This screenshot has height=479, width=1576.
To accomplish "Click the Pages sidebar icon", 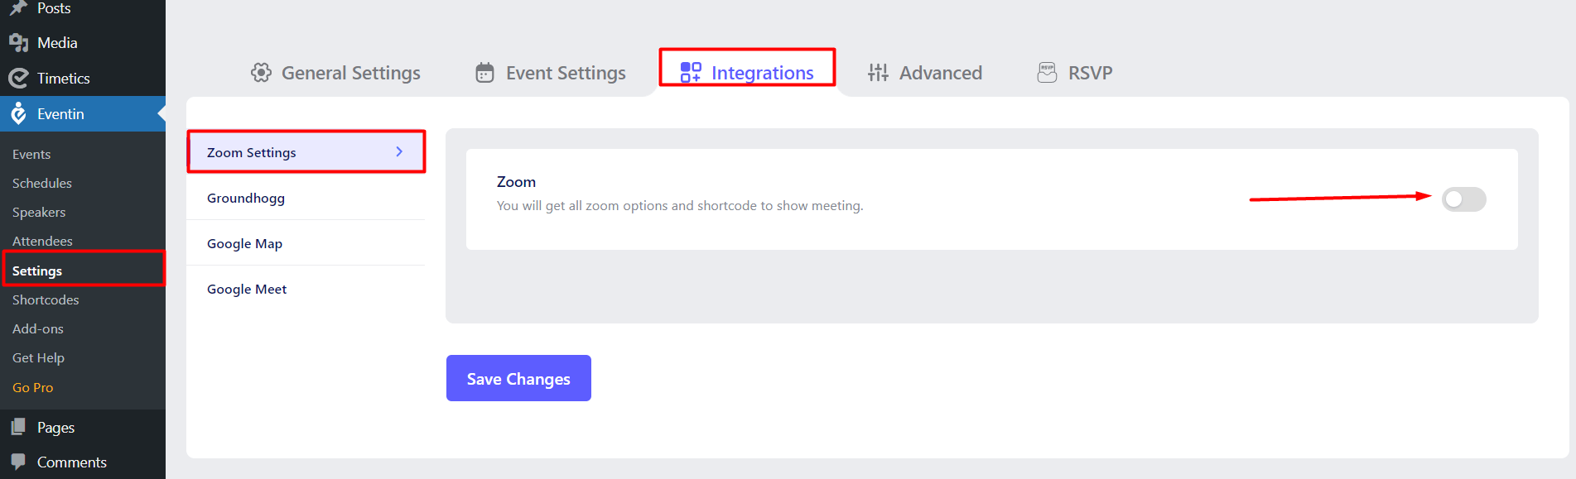I will click(x=18, y=427).
